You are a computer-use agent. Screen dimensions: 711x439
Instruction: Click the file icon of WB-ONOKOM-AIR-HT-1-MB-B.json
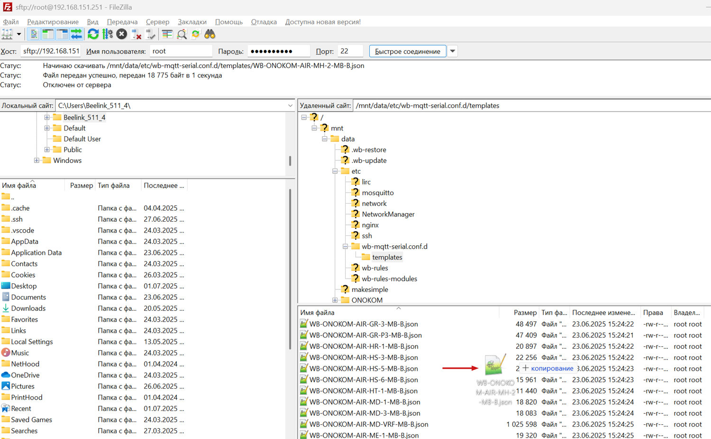tap(304, 391)
